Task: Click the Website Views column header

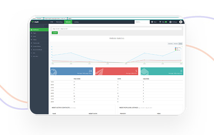Action: pyautogui.click(x=93, y=113)
